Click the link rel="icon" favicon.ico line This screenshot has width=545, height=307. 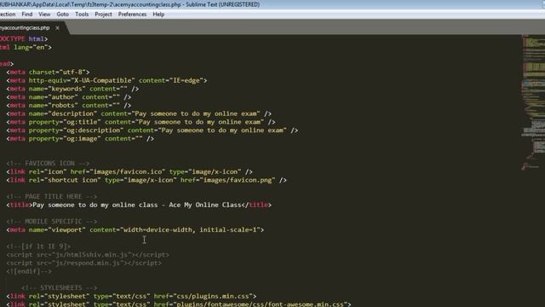[129, 172]
